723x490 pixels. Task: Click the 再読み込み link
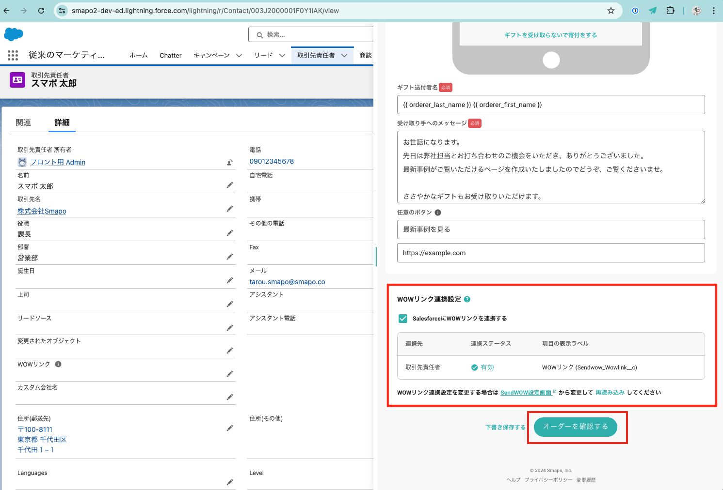[610, 393]
